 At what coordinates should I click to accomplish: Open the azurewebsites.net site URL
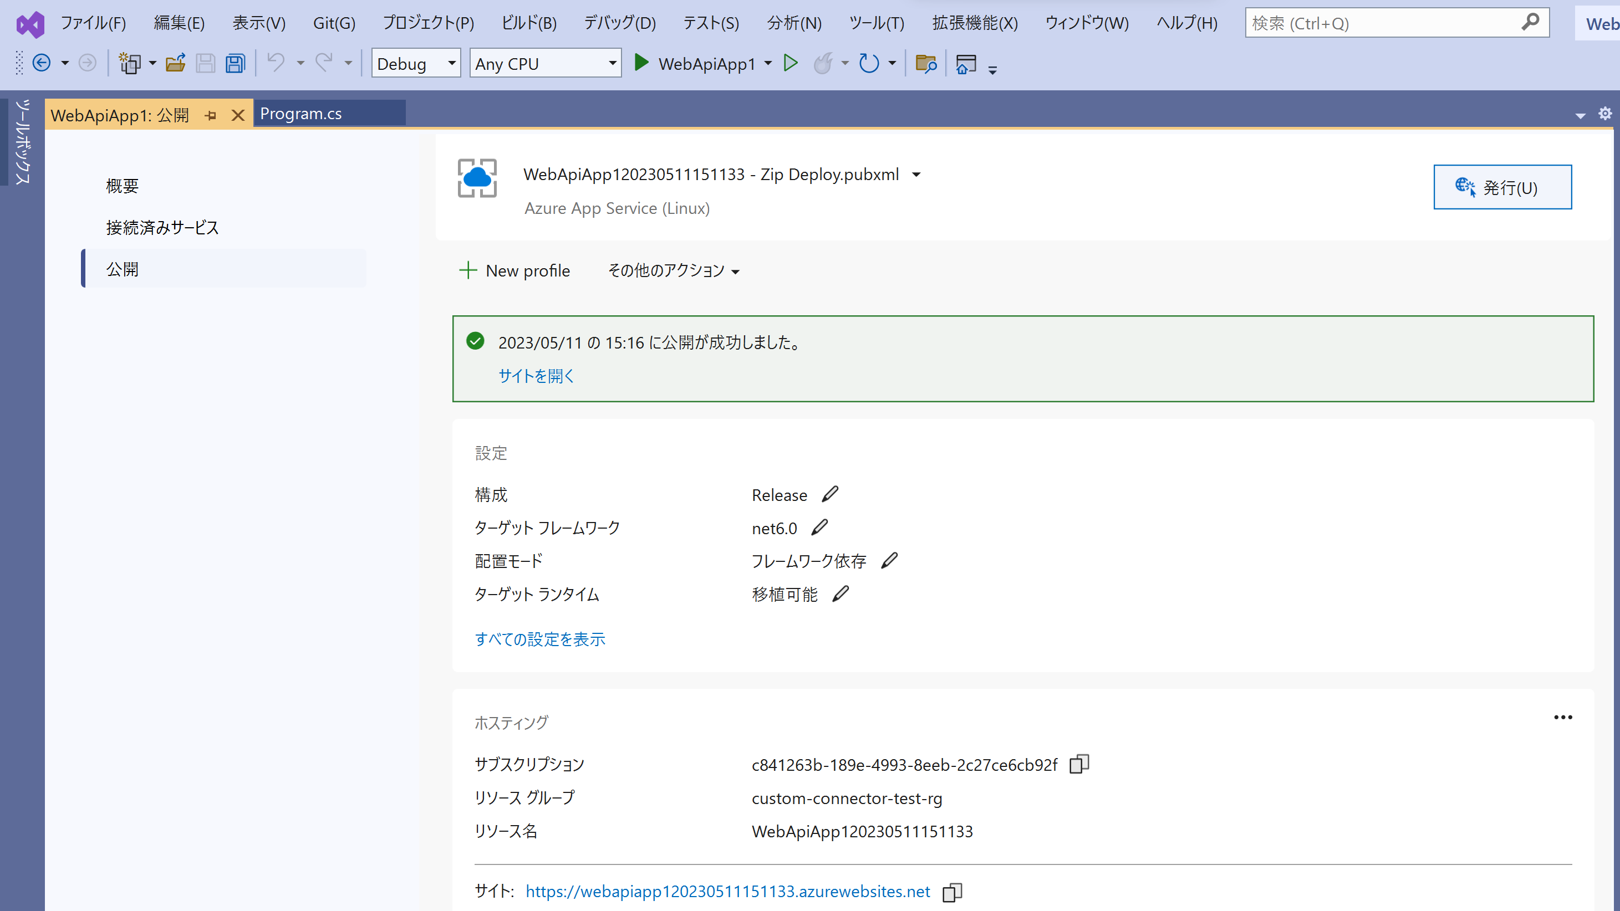727,892
